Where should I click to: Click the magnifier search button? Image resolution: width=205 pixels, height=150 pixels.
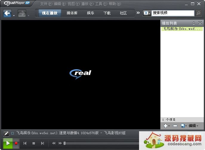(x=198, y=13)
